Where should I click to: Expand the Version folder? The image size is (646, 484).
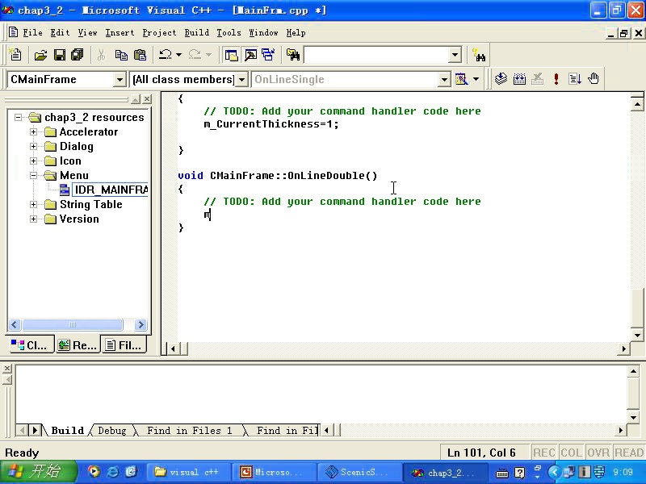pos(33,219)
